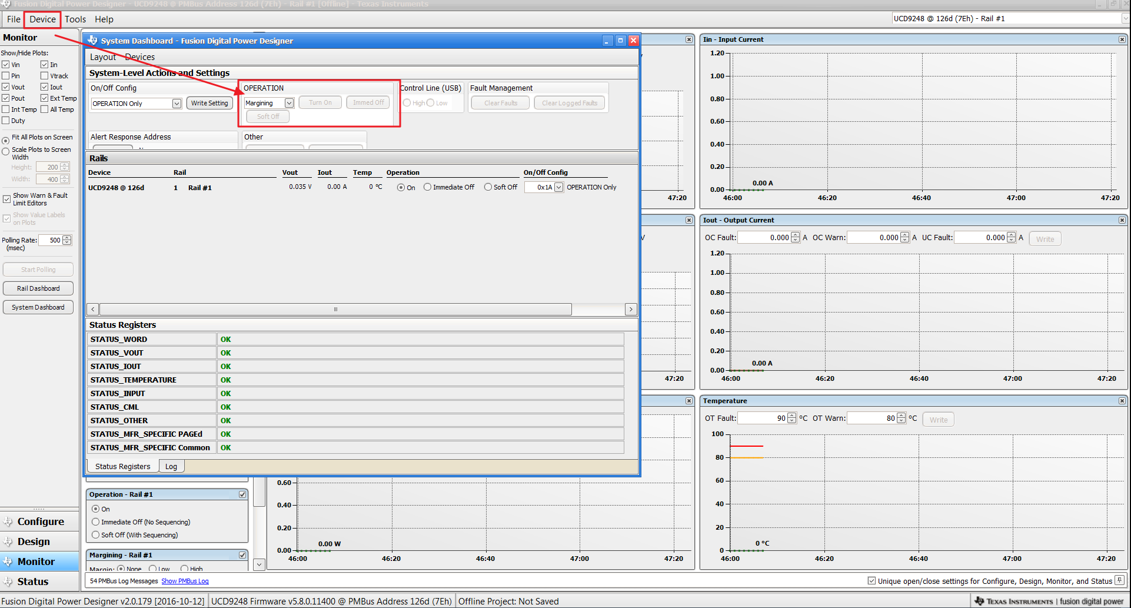The image size is (1131, 608).
Task: Select Soft Off (With Sequencing) option
Action: click(x=95, y=535)
